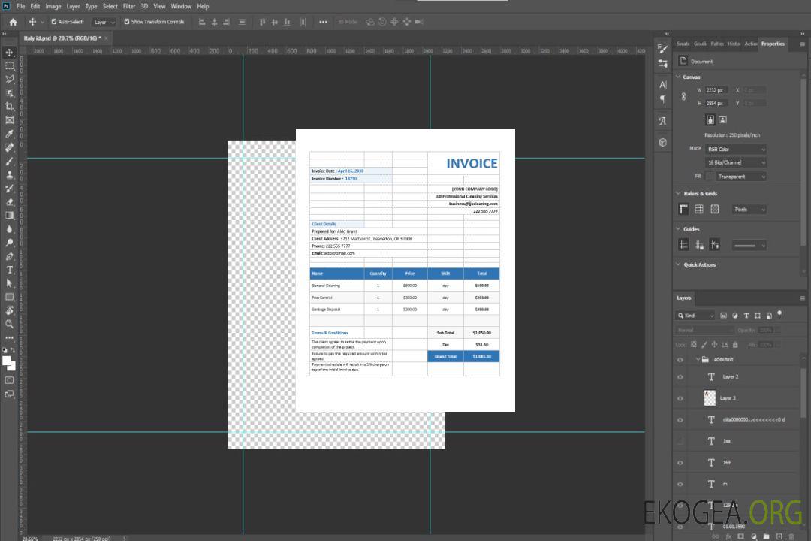
Task: Open the 16 Bits/Channel dropdown
Action: (x=736, y=162)
